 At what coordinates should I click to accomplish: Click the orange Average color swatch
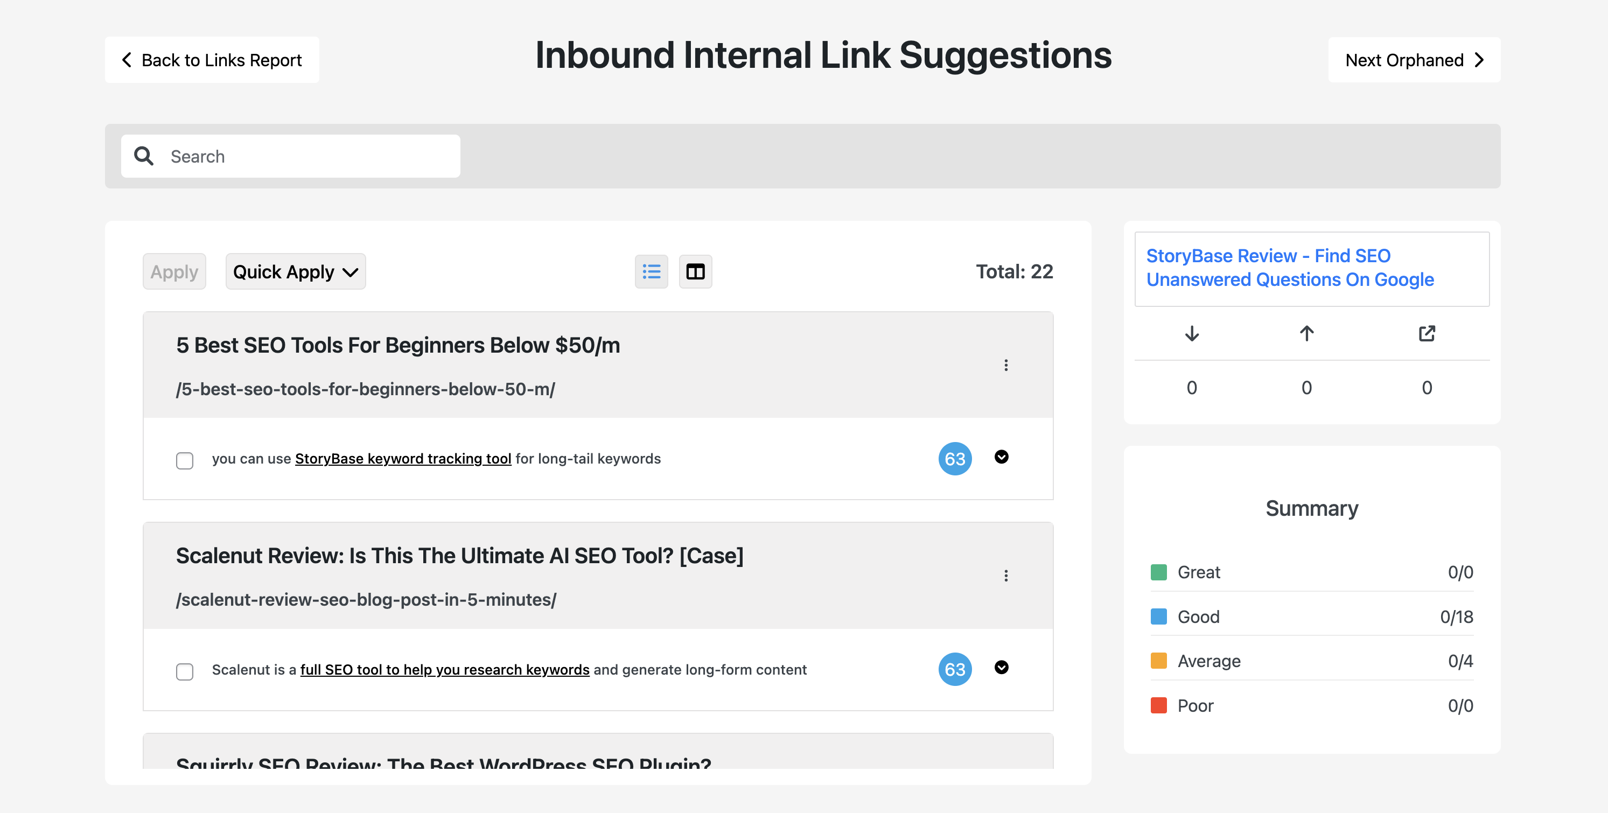[1158, 661]
